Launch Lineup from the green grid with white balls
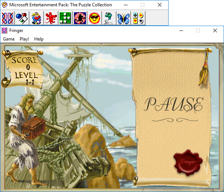This screenshot has height=192, width=224. (x=65, y=18)
